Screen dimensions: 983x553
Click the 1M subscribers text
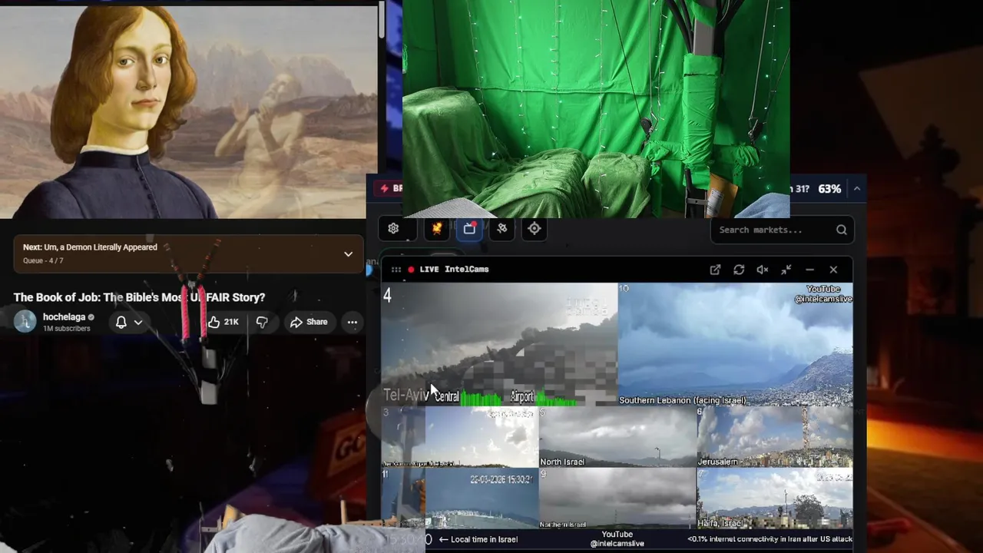[66, 329]
